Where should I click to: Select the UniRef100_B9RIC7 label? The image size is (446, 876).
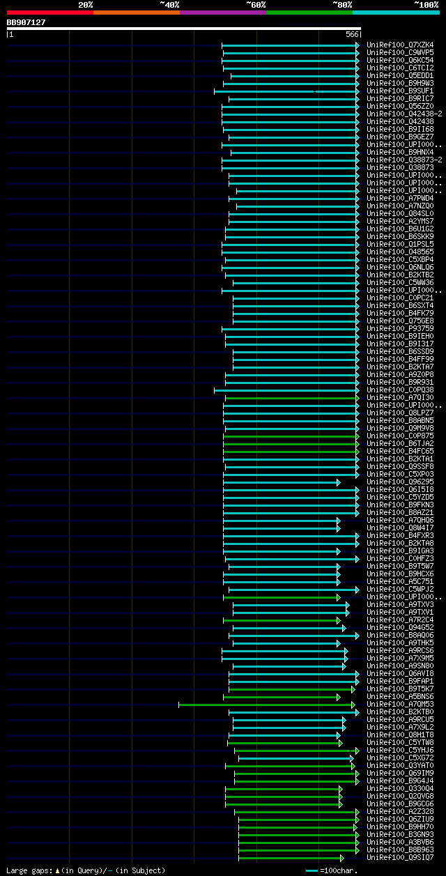[400, 99]
